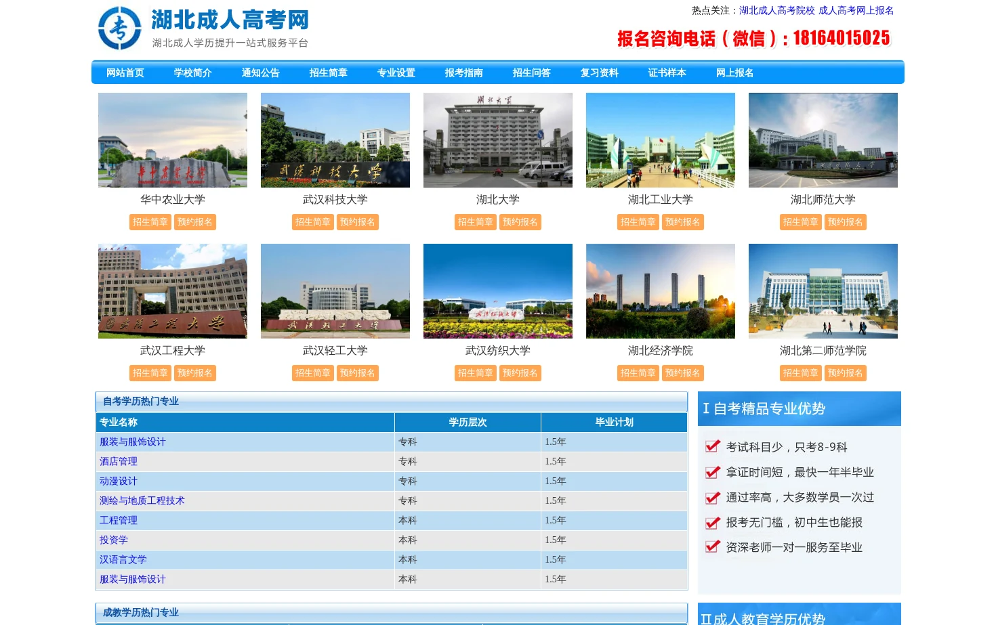Open the 武汉轻工大学 campus photo
Screen dimensions: 996x625
click(335, 291)
